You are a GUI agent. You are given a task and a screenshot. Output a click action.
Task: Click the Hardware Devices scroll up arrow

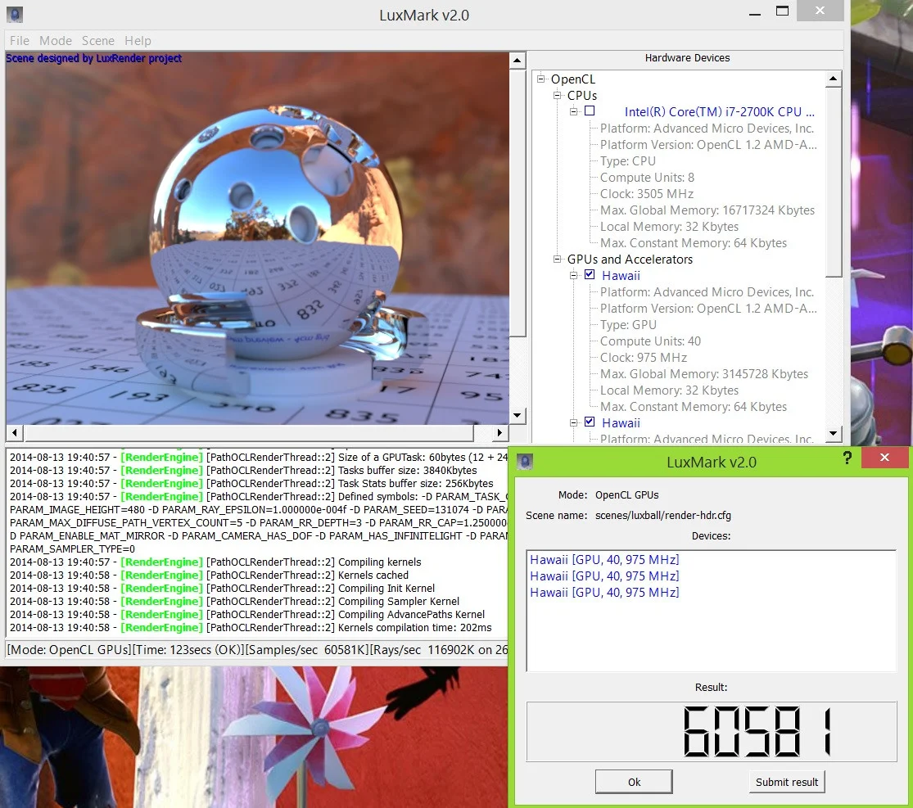point(834,79)
